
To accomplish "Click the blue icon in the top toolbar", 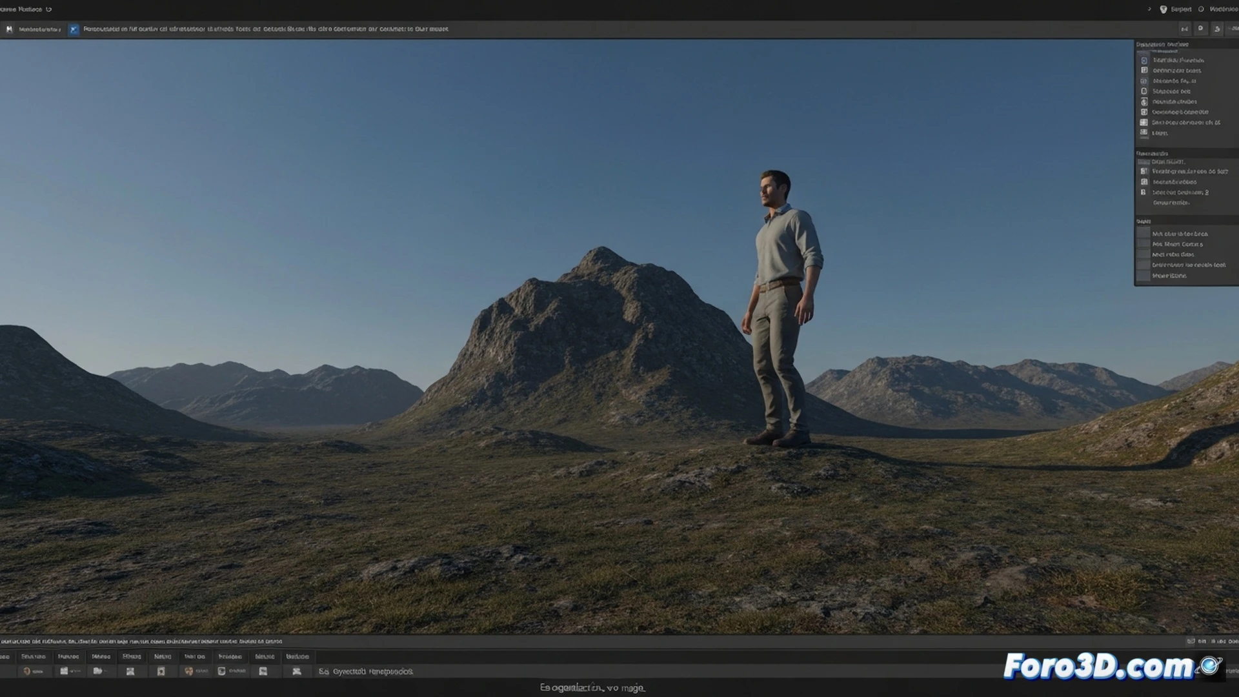I will 74,30.
